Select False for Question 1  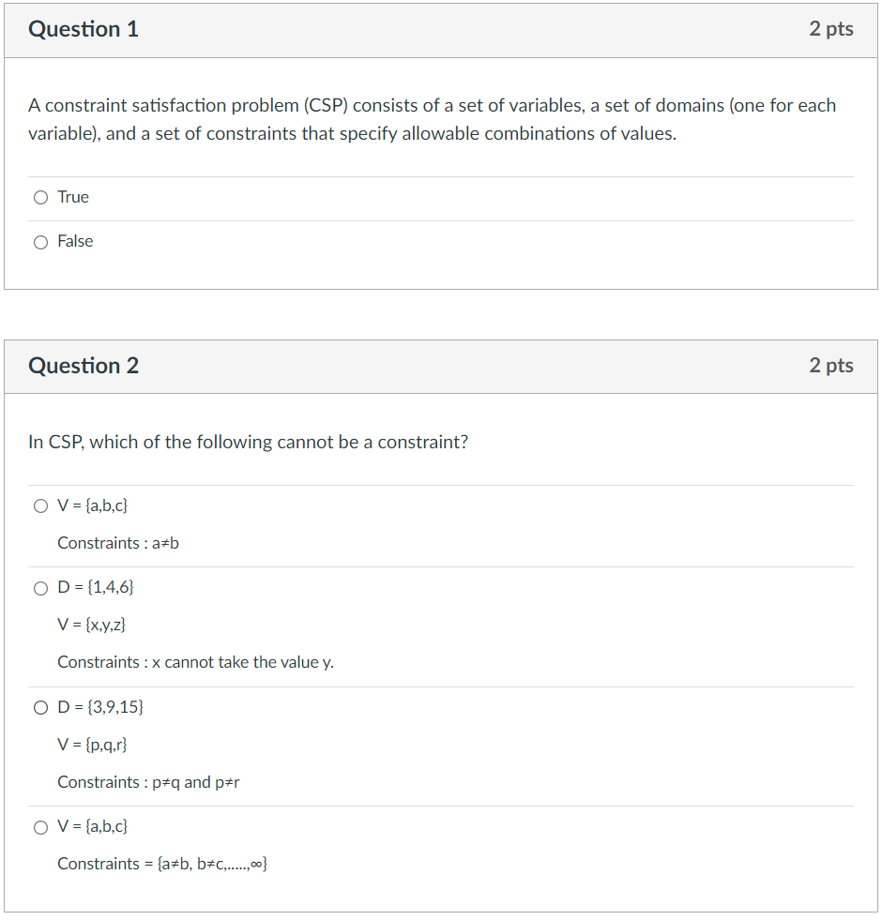(41, 242)
